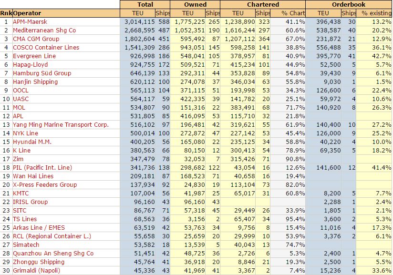
Task: Click the Rnk column header
Action: click(6, 13)
